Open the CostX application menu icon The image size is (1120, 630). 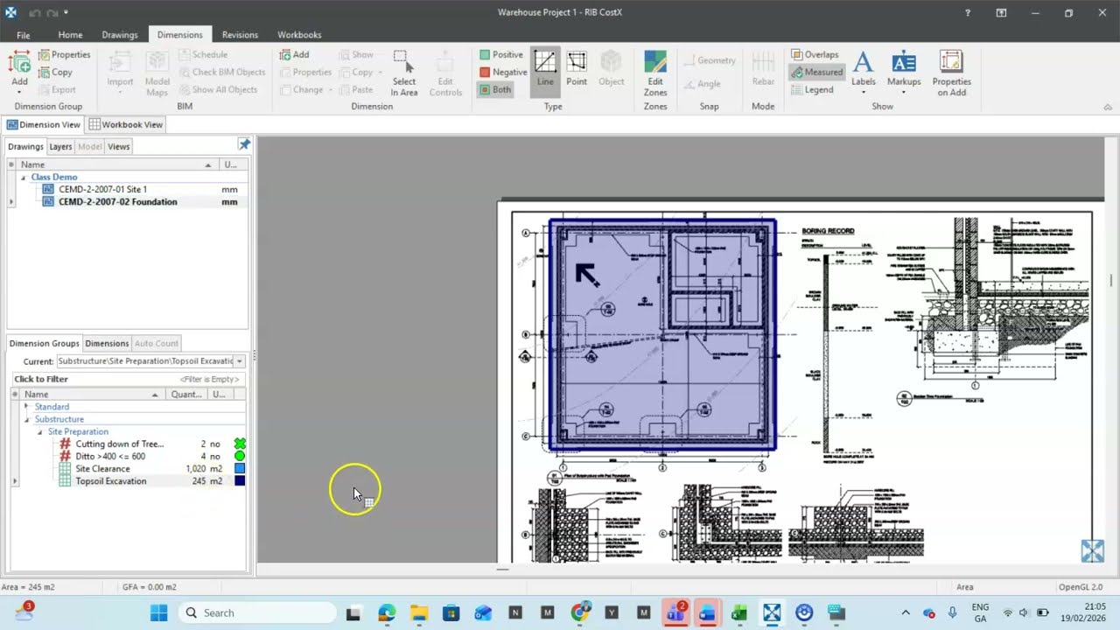tap(10, 12)
